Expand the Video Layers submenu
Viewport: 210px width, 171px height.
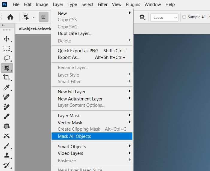tap(92, 153)
